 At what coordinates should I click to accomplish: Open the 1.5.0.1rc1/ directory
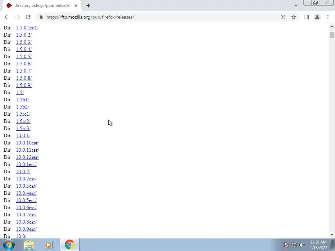[27, 28]
